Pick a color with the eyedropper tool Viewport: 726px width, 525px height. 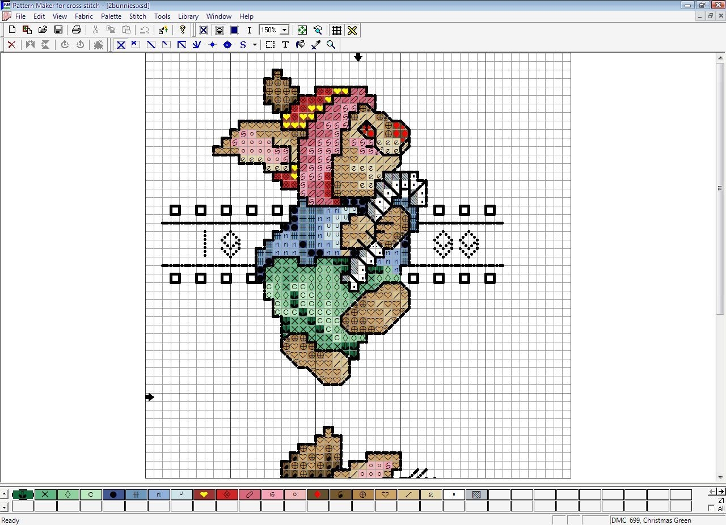coord(316,44)
